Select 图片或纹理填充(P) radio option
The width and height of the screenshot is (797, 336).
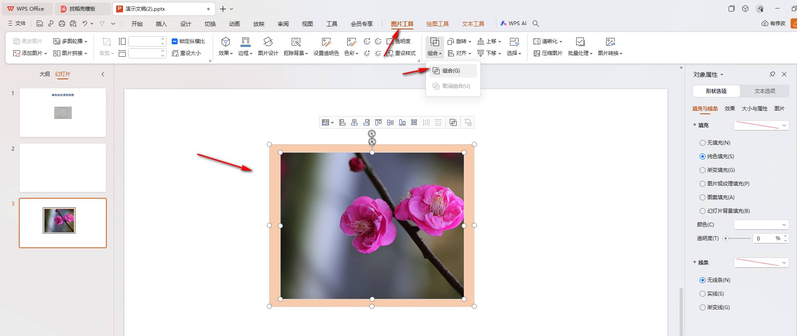tap(702, 184)
